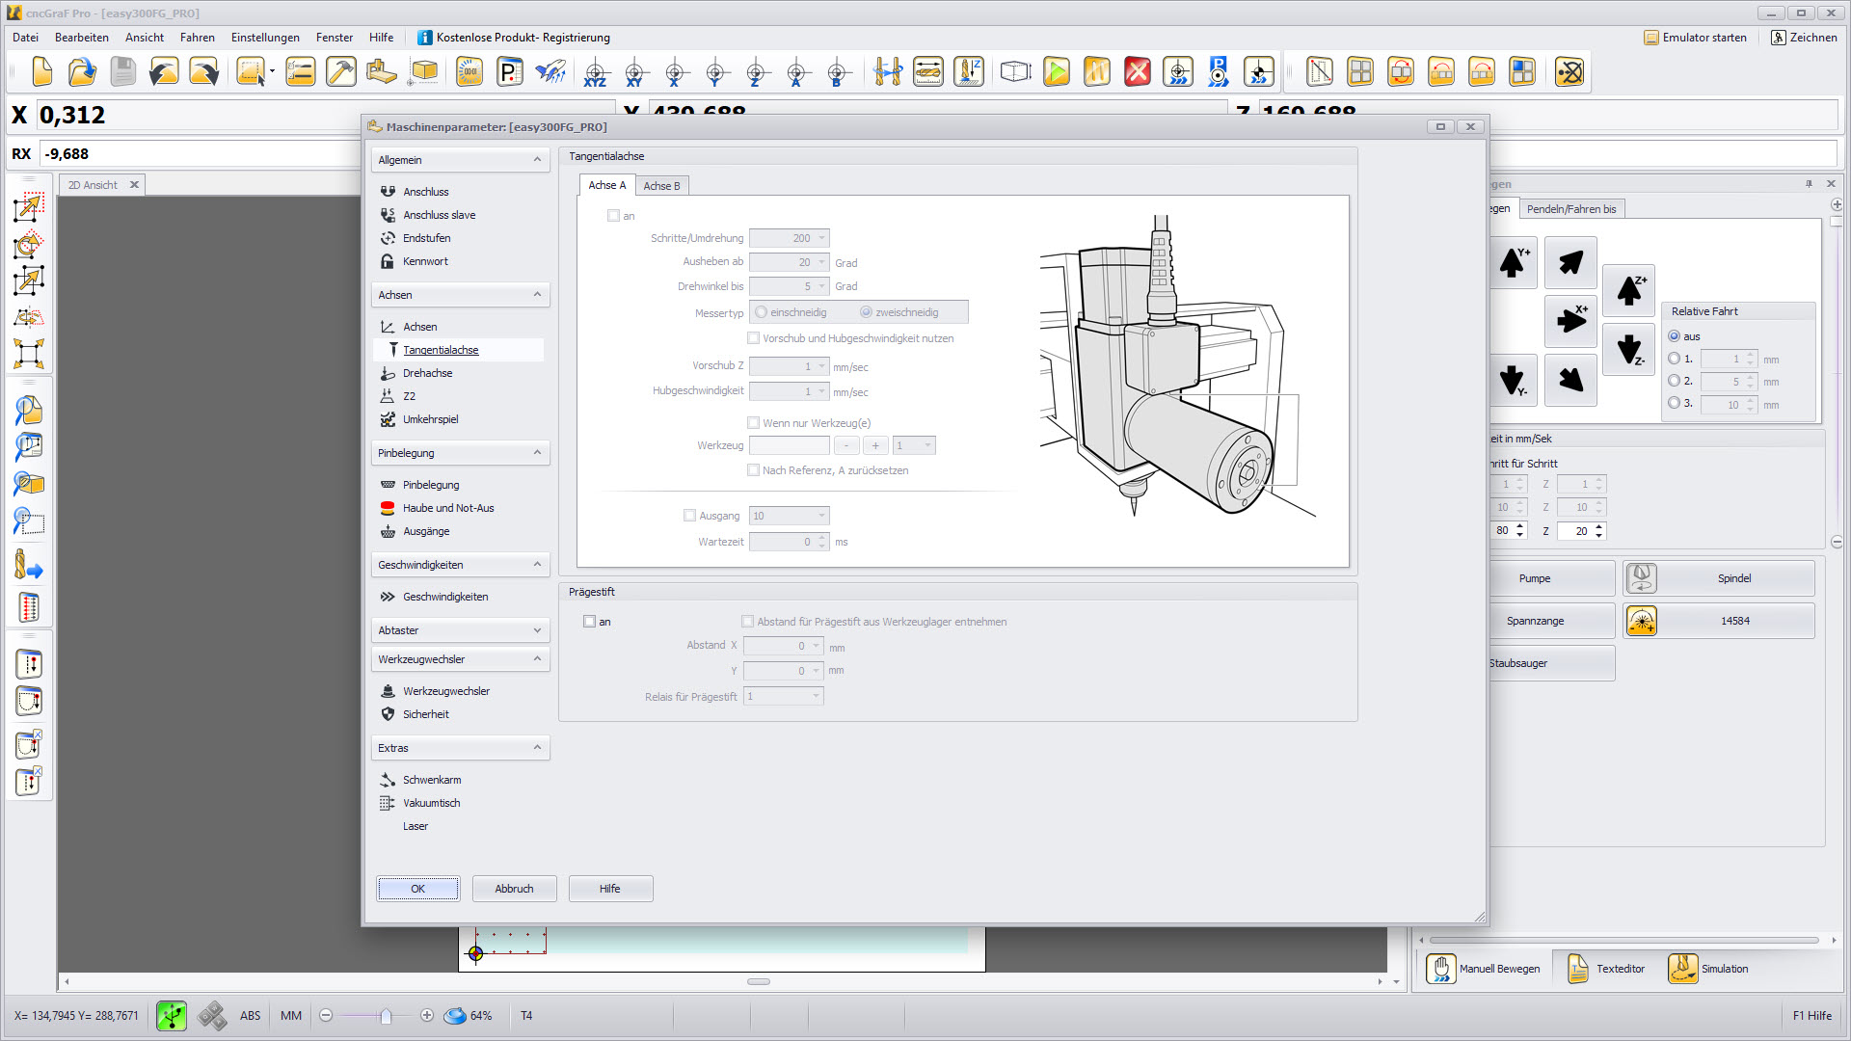Select Relative Fahrt option 2 radio button
Image resolution: width=1851 pixels, height=1041 pixels.
(x=1675, y=381)
